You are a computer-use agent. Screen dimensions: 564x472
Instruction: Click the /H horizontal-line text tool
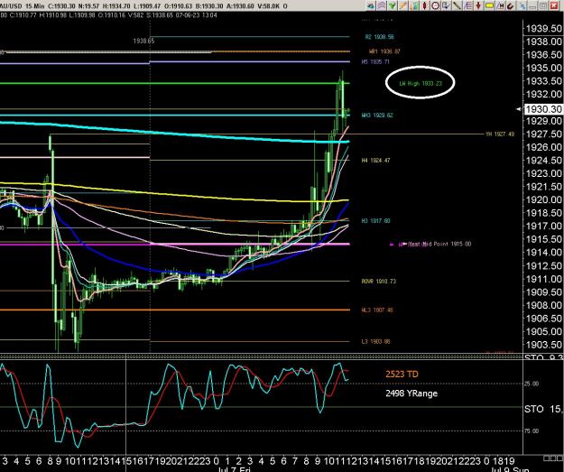500,5
